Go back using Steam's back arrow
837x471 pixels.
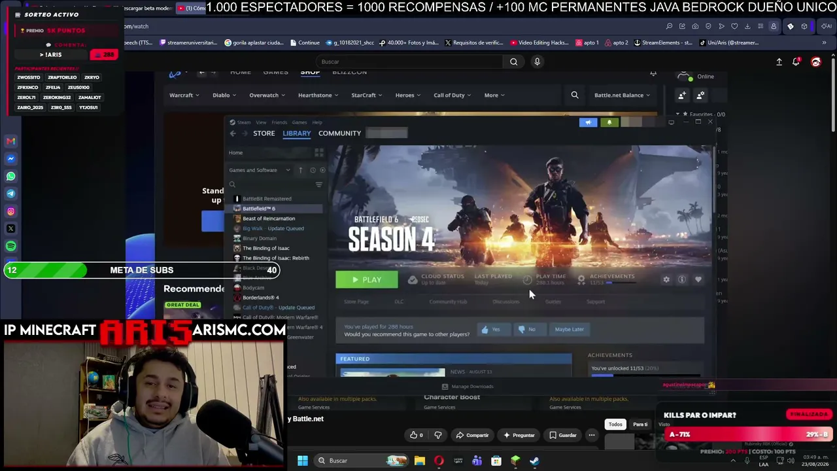pos(233,133)
